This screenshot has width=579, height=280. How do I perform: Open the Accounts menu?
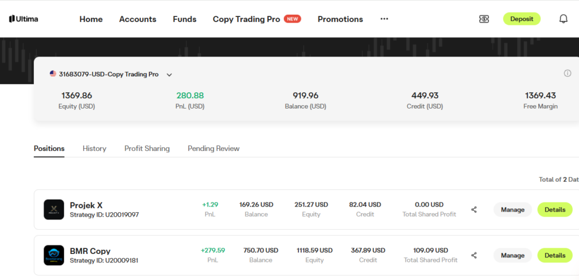pyautogui.click(x=138, y=19)
